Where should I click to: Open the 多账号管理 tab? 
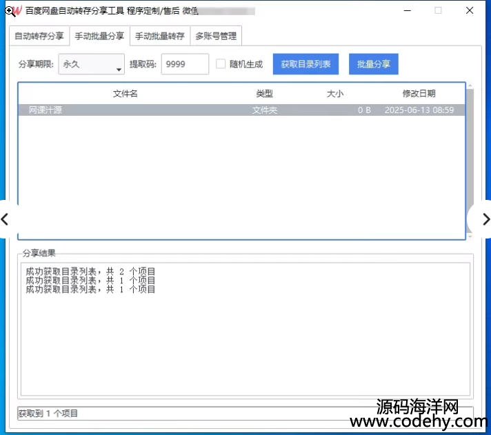216,36
